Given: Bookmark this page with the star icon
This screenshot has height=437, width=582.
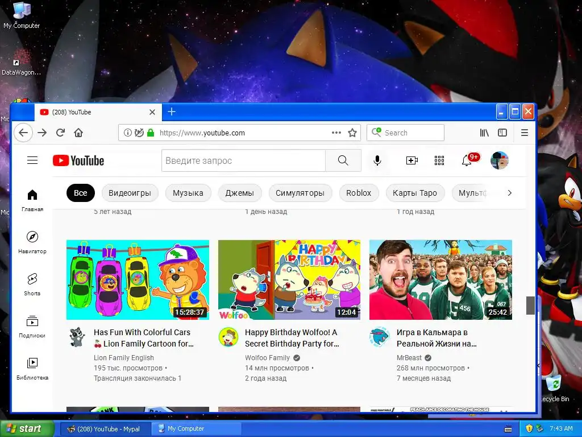Looking at the screenshot, I should [352, 133].
